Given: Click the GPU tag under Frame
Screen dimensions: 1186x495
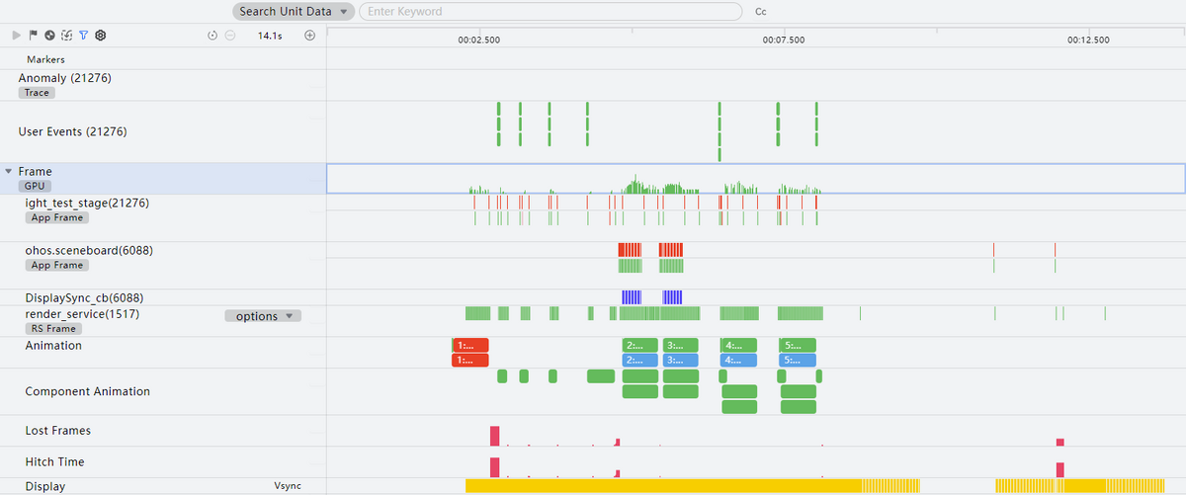Looking at the screenshot, I should pyautogui.click(x=35, y=186).
